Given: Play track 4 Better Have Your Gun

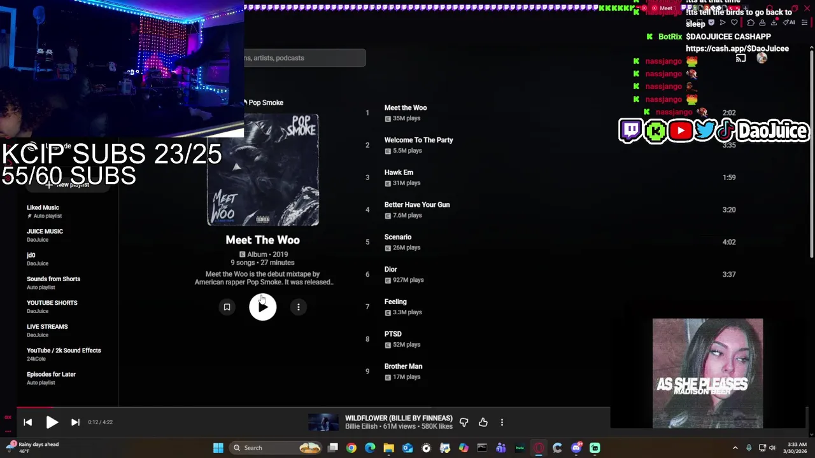Looking at the screenshot, I should (417, 205).
